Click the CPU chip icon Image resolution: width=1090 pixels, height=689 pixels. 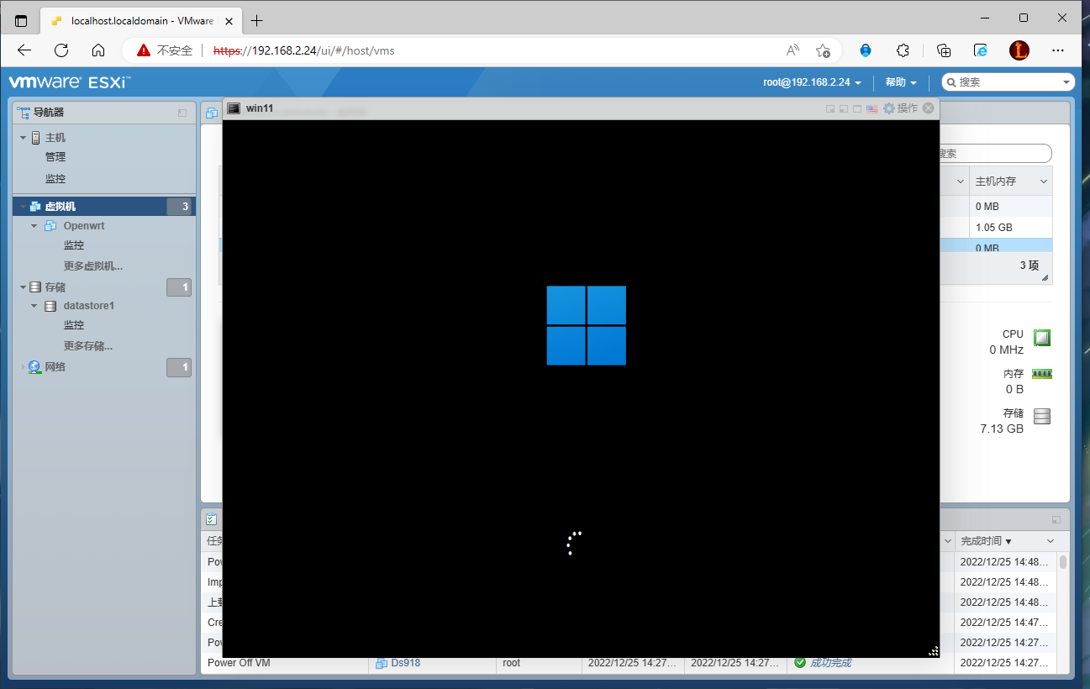[x=1042, y=338]
